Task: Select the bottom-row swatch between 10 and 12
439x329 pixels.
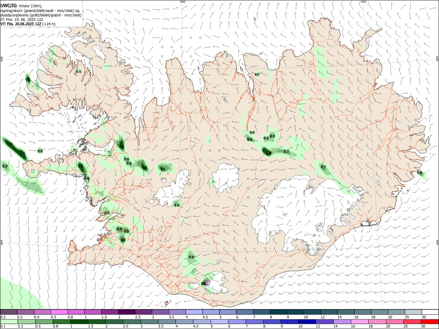Action: tap(307, 322)
